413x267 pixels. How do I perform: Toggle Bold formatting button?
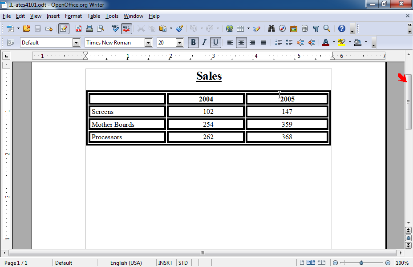tap(193, 42)
